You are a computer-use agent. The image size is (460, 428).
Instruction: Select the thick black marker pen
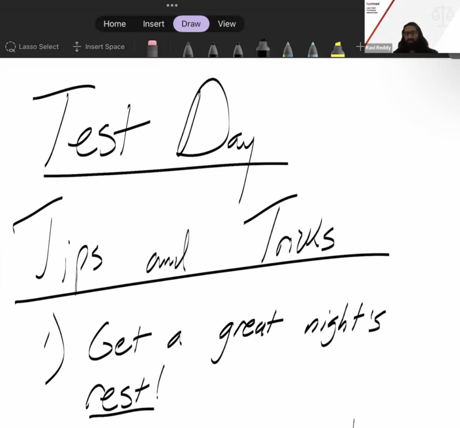pos(263,48)
